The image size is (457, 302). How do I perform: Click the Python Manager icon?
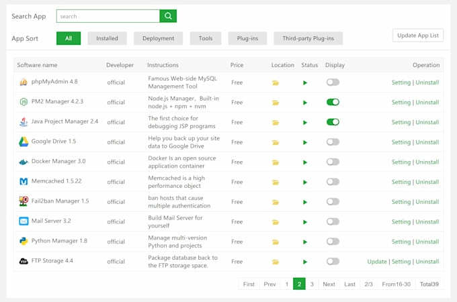click(24, 241)
